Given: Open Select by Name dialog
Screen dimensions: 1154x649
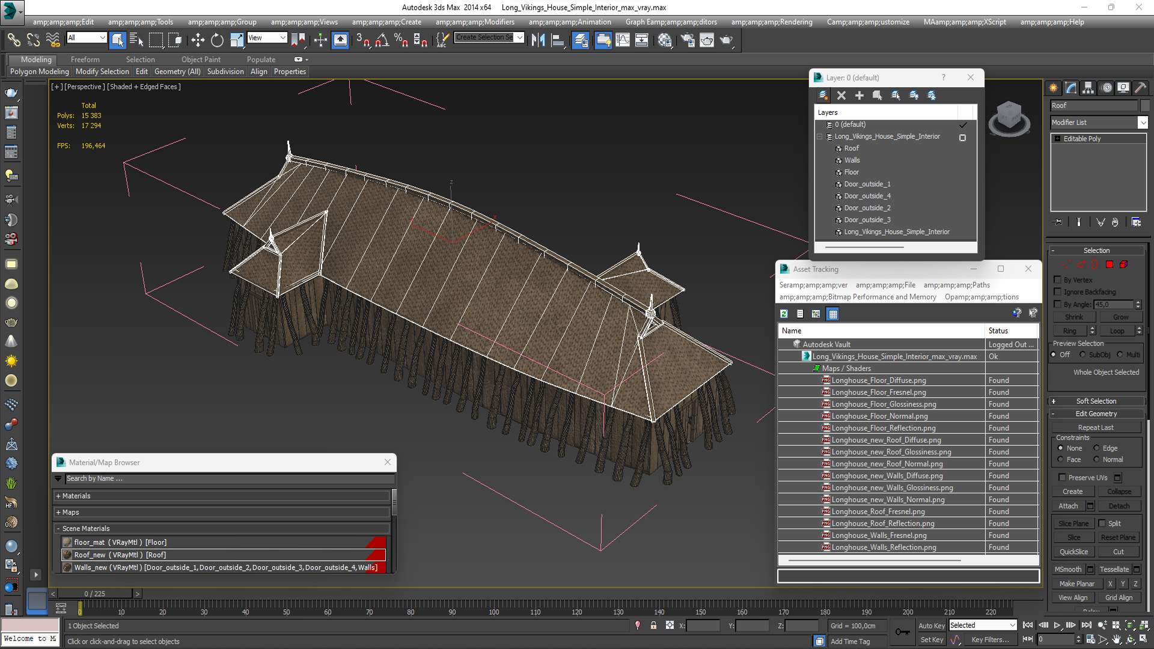Looking at the screenshot, I should 136,40.
